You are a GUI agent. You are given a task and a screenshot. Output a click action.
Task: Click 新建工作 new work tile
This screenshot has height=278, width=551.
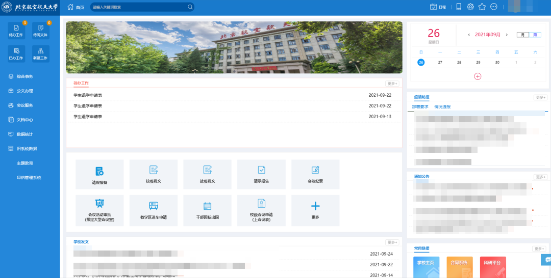(40, 53)
